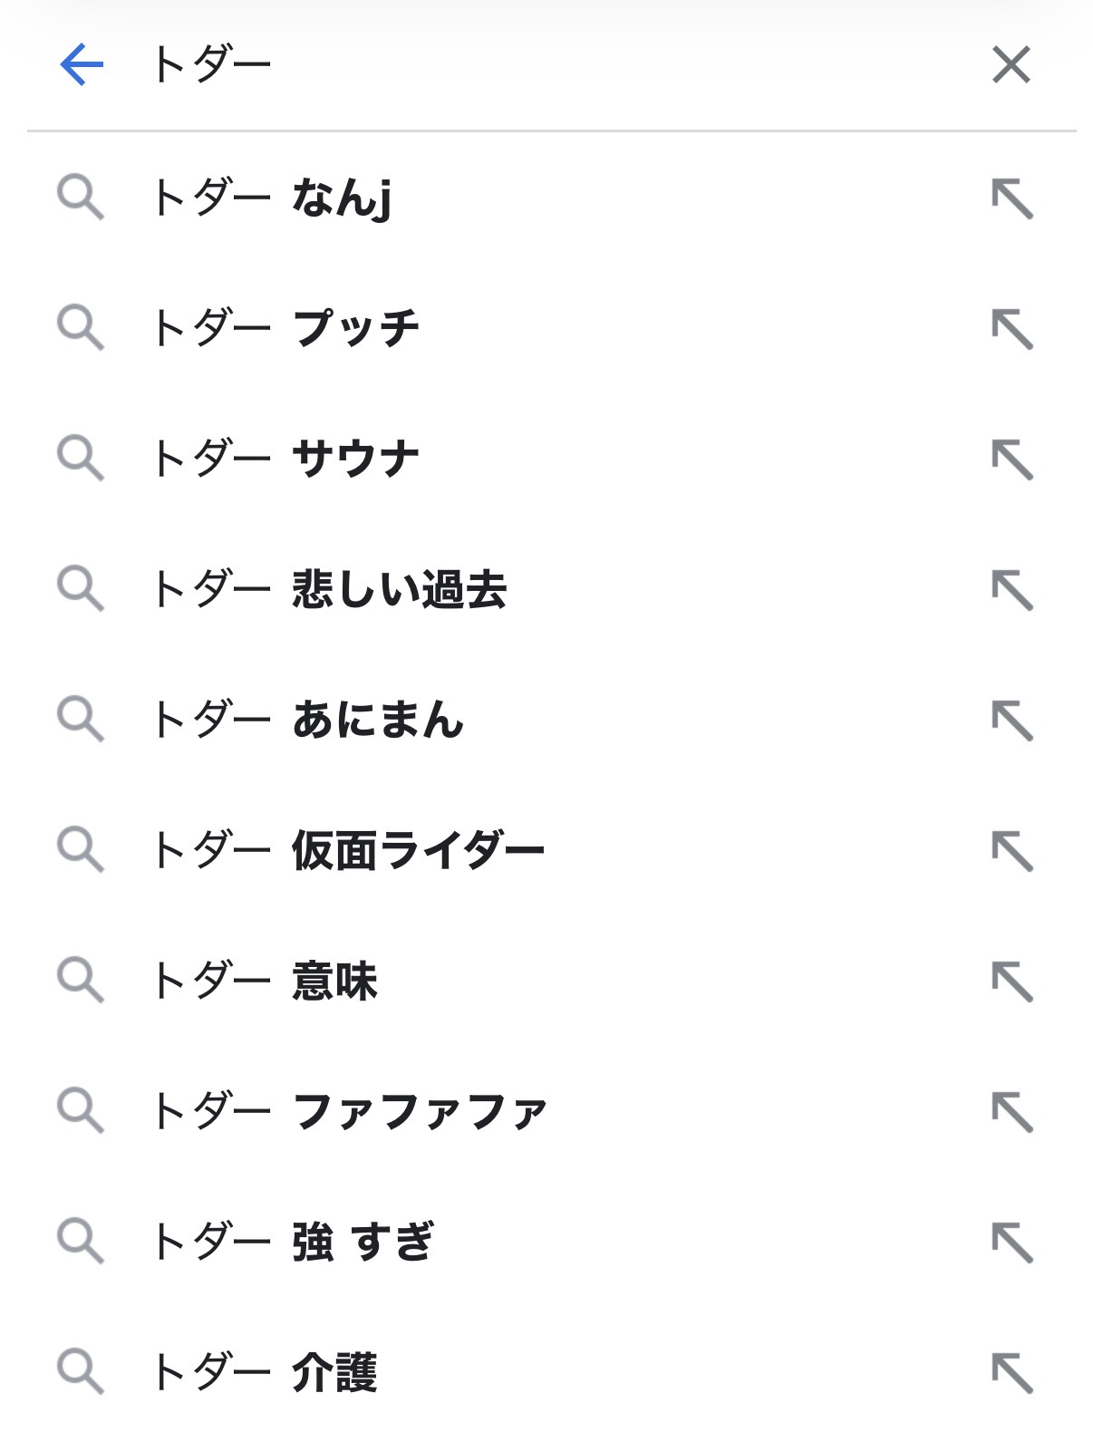This screenshot has height=1451, width=1093.
Task: Insert トダー 悲しい過去 using its arrow
Action: 1011,590
